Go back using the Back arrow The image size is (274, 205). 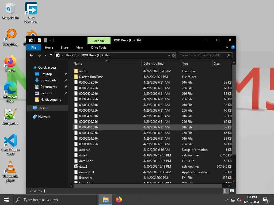[x=31, y=55]
